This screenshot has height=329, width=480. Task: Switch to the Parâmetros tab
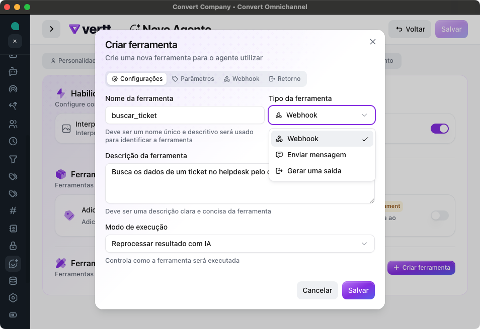pos(193,79)
